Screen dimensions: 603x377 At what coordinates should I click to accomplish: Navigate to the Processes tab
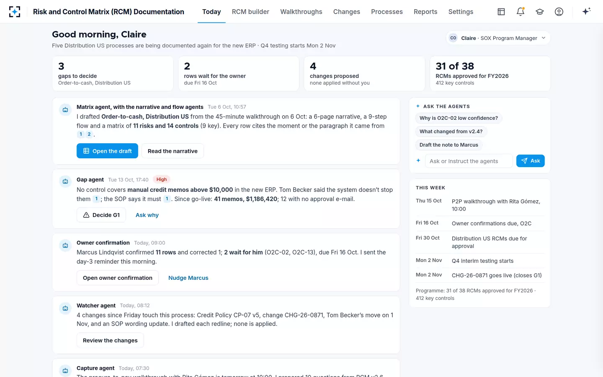pyautogui.click(x=387, y=12)
